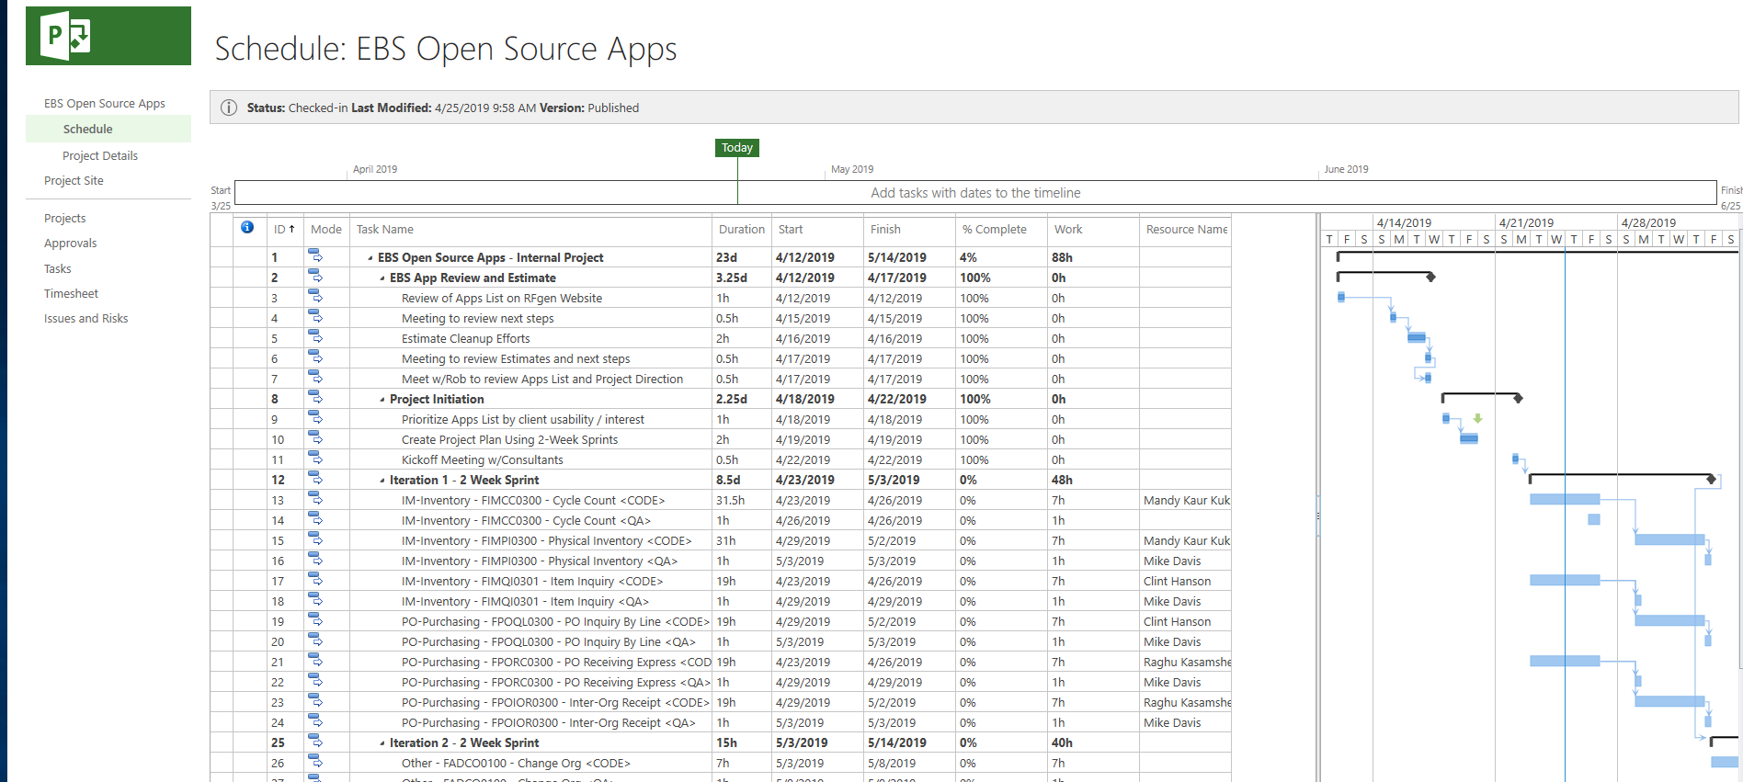Click the % Complete column header
This screenshot has width=1743, height=782.
click(x=994, y=230)
